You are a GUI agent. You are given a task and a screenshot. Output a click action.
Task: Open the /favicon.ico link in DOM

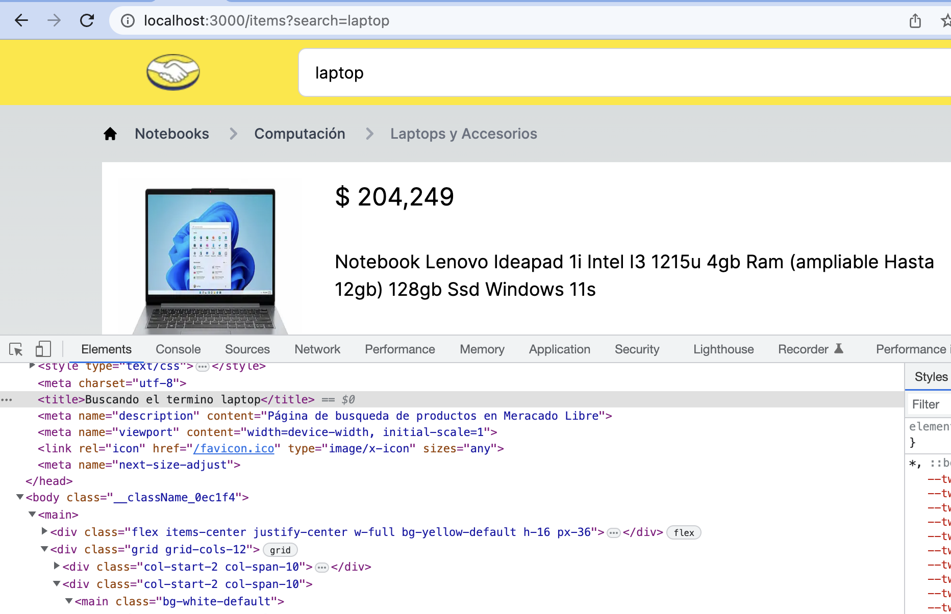click(x=234, y=448)
